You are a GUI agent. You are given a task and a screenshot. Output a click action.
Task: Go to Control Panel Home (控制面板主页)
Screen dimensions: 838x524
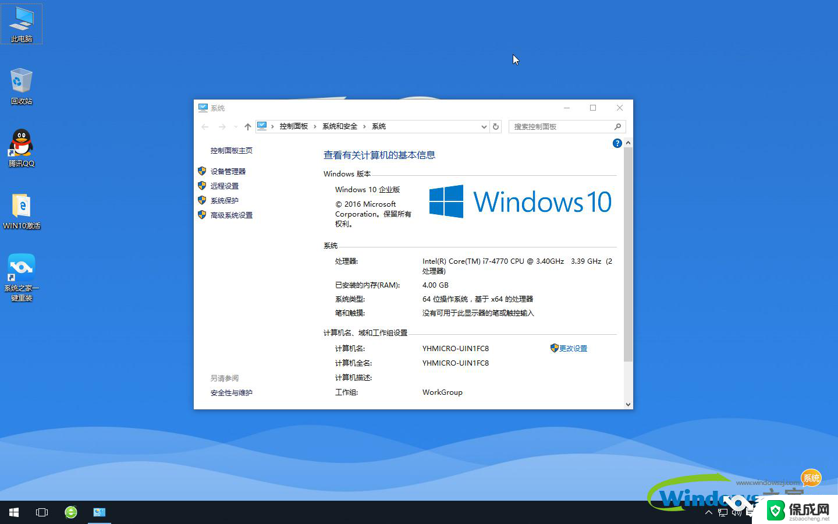click(x=232, y=150)
